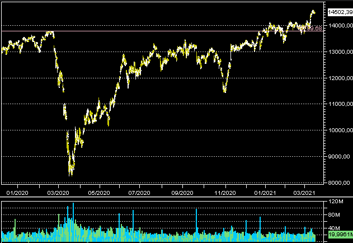Click the 03/2021 date axis label
353x243 pixels.
tap(305, 193)
